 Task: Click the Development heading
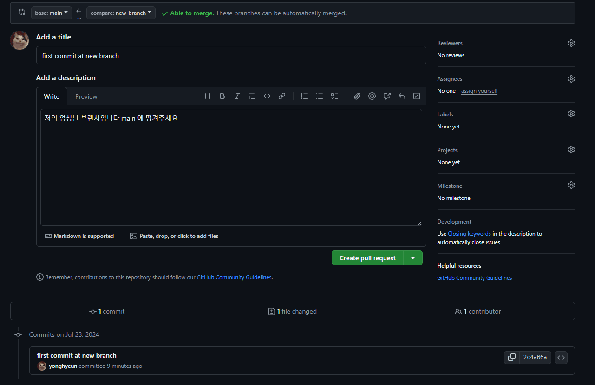point(454,222)
